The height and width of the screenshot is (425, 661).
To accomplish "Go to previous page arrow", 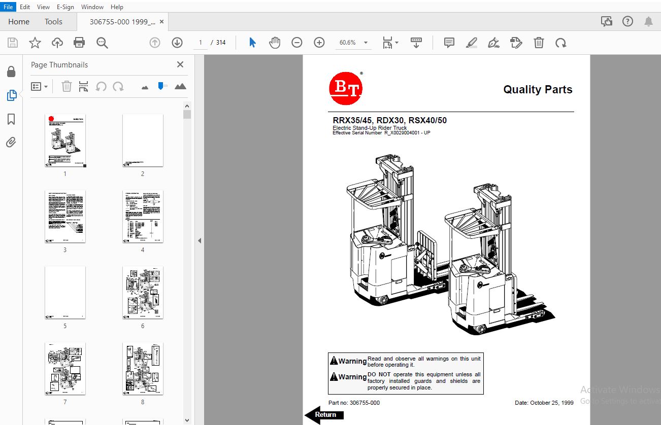I will (x=155, y=43).
